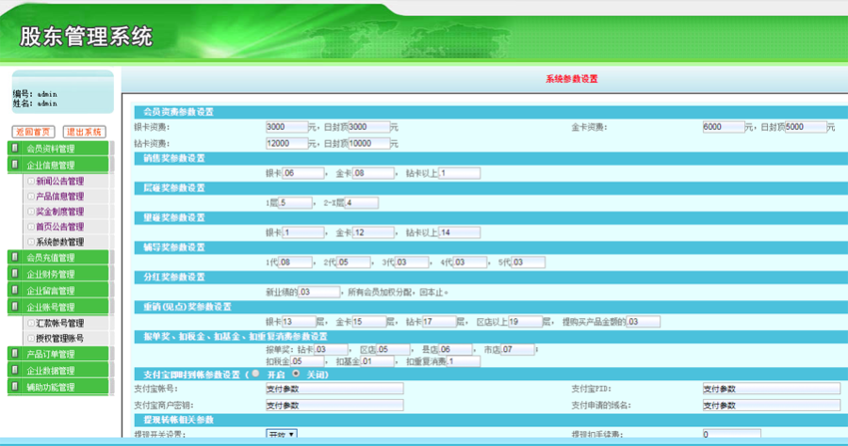Image resolution: width=848 pixels, height=446 pixels.
Task: Click the 股东管理系统 header title
Action: [86, 37]
